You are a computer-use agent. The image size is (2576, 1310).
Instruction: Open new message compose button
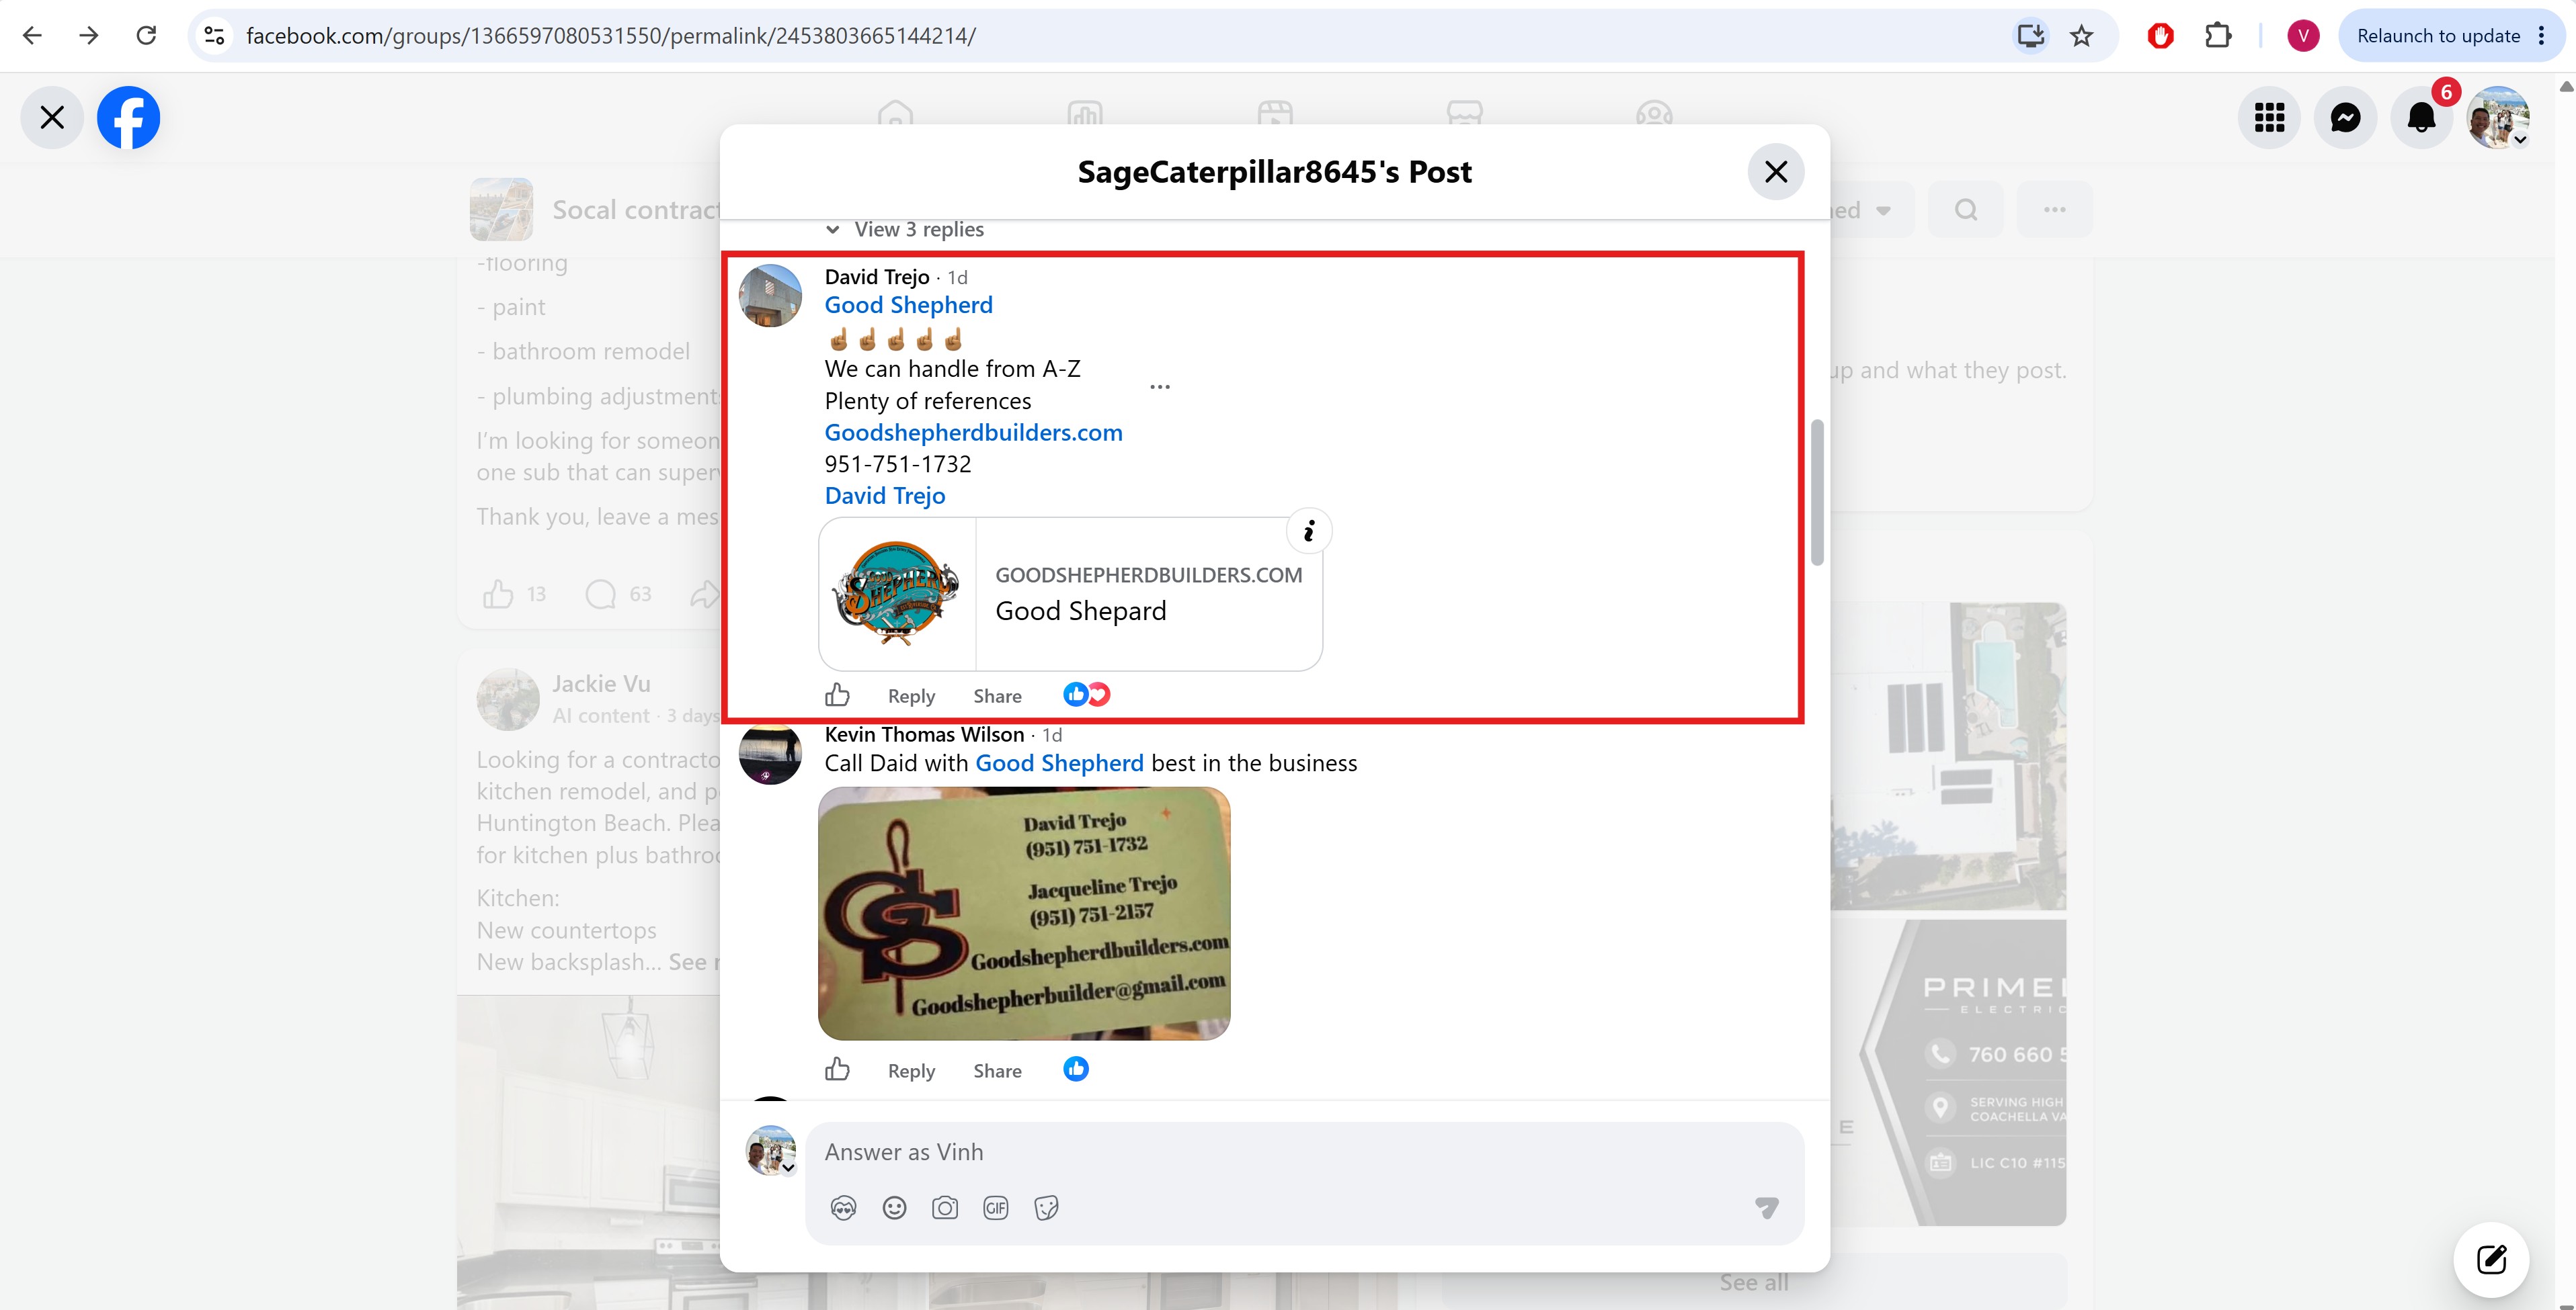click(x=2491, y=1259)
